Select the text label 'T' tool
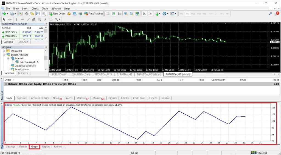The height and width of the screenshot is (155, 281). click(51, 19)
